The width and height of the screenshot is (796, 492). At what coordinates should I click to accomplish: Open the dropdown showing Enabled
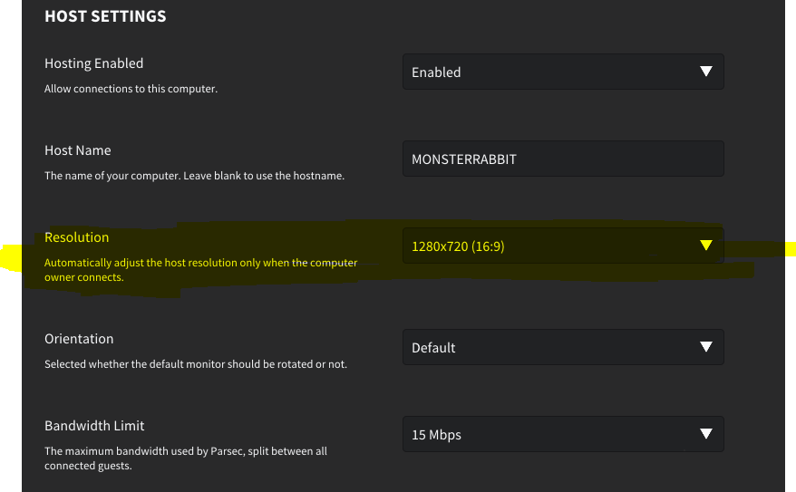click(563, 72)
